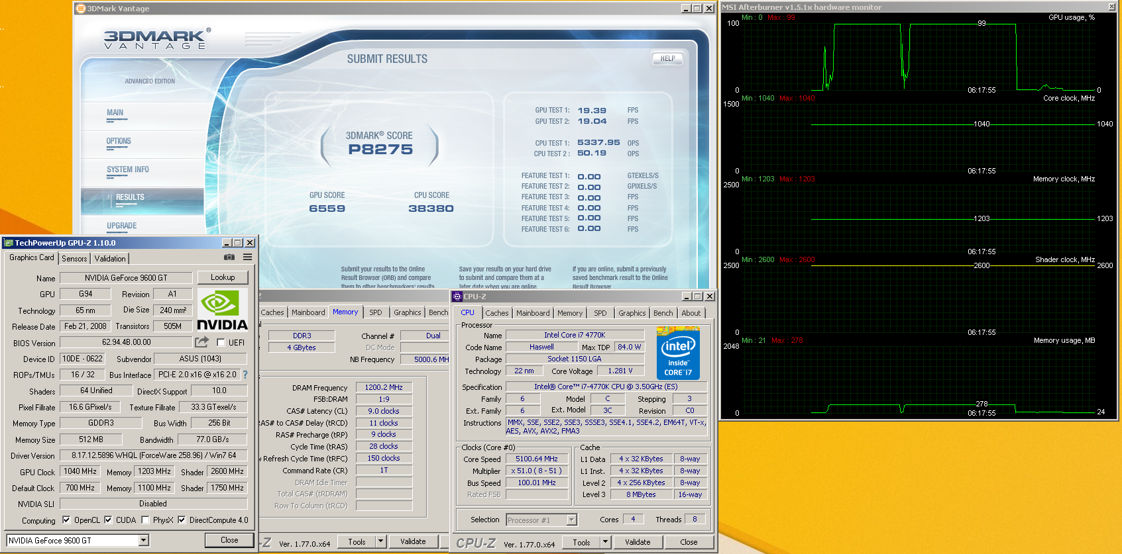This screenshot has width=1122, height=554.
Task: Open the Caches tab in front CPU-Z
Action: click(x=497, y=313)
